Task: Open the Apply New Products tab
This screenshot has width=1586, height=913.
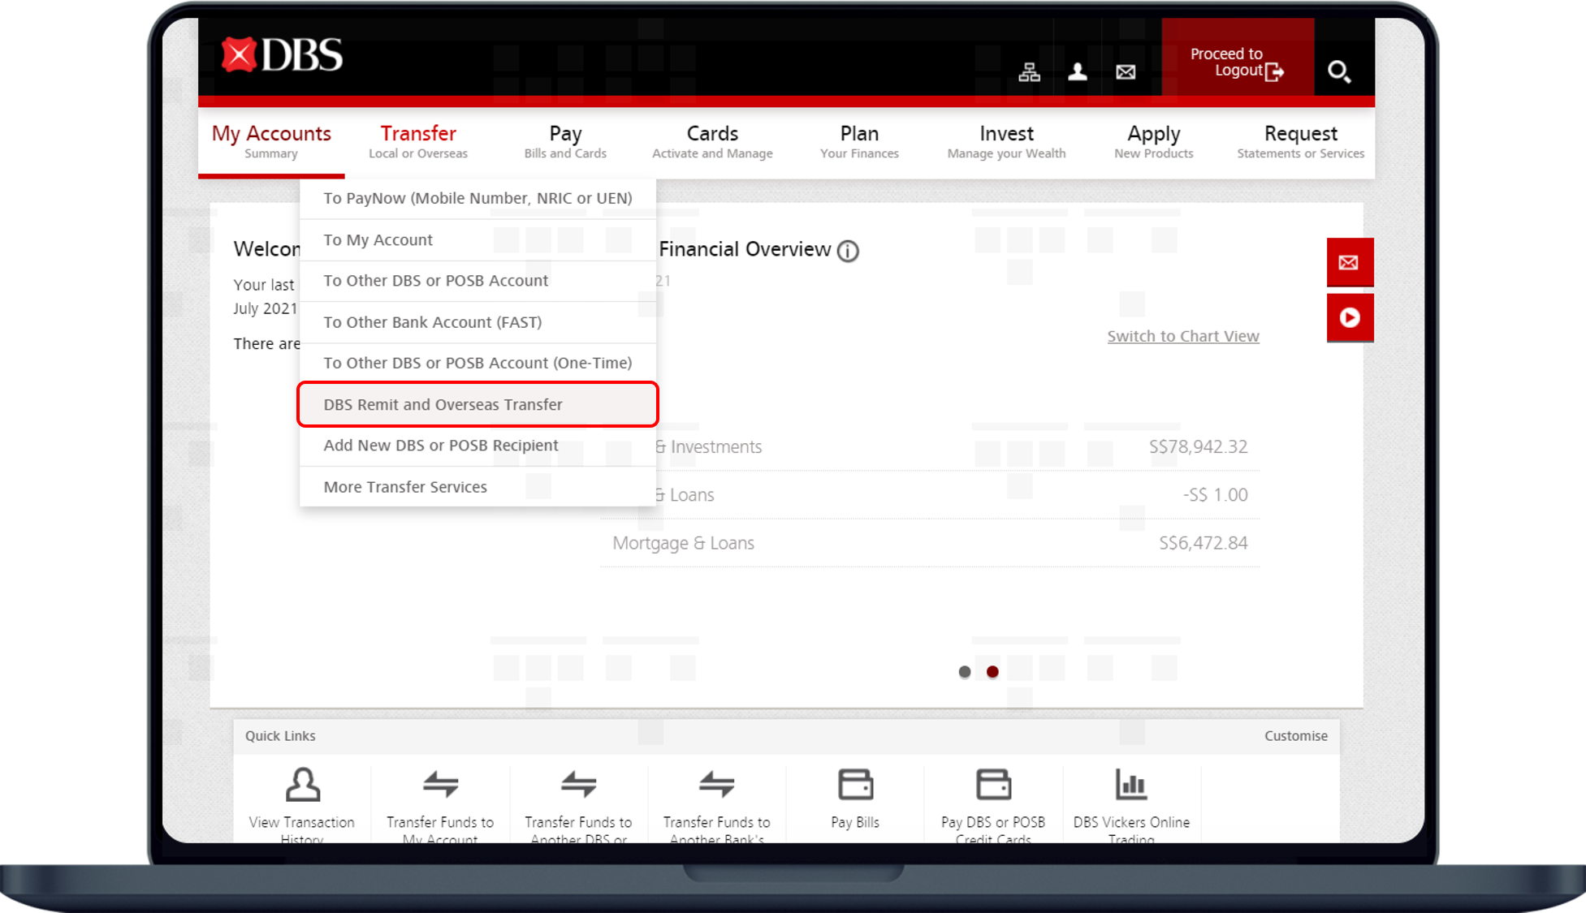Action: 1153,141
